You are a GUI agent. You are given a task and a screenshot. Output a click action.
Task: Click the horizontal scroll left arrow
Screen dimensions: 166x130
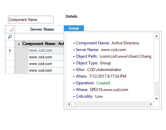[69, 104]
